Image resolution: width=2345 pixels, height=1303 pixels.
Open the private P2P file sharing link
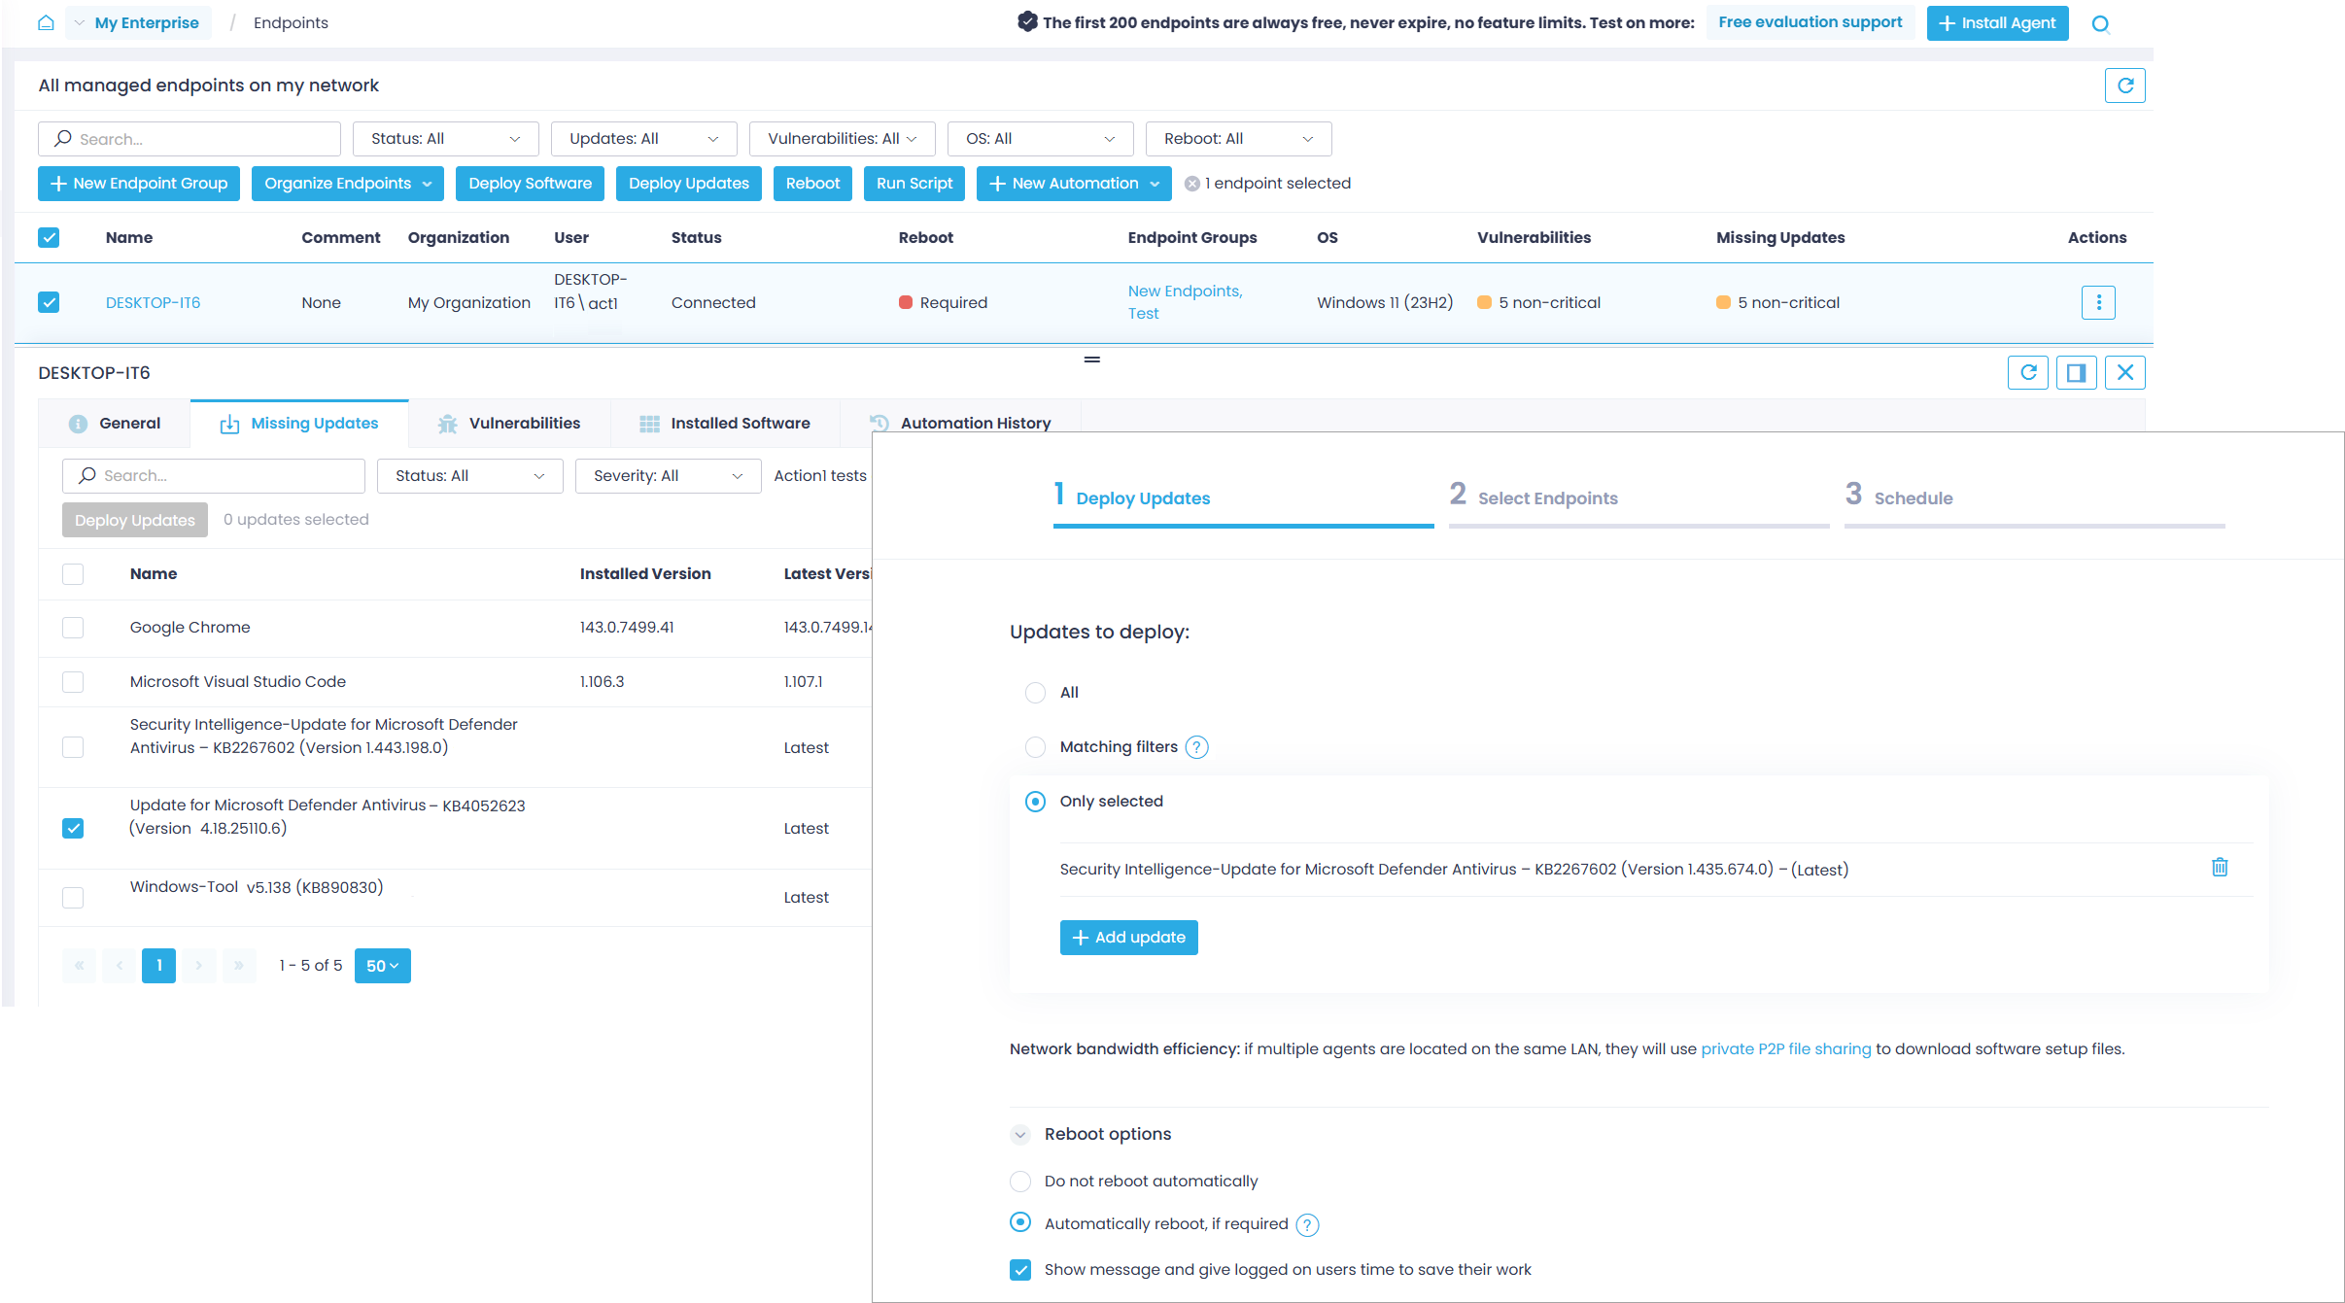pyautogui.click(x=1785, y=1048)
